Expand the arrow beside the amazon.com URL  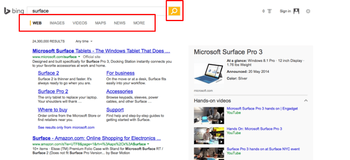pyautogui.click(x=148, y=144)
